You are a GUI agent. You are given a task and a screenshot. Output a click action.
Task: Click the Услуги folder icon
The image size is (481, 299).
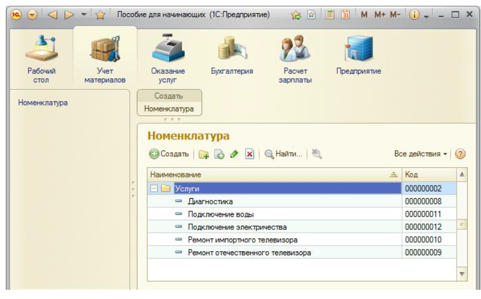(166, 188)
